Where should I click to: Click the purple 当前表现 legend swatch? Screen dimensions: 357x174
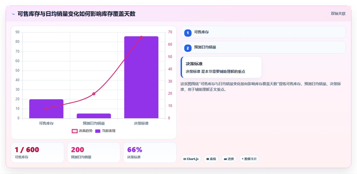[x=98, y=131]
